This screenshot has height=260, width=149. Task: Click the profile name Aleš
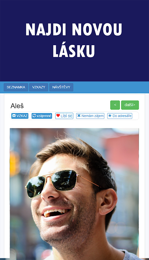(17, 106)
